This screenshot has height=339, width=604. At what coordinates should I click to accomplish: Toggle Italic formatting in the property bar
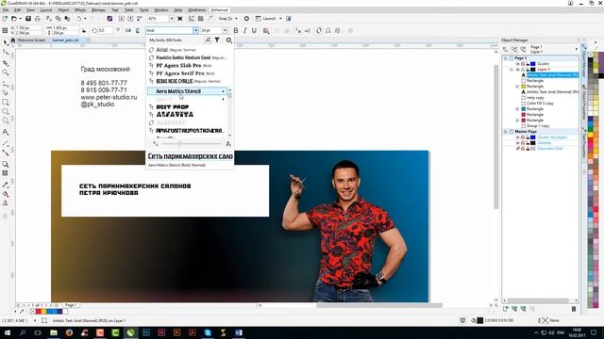(244, 30)
